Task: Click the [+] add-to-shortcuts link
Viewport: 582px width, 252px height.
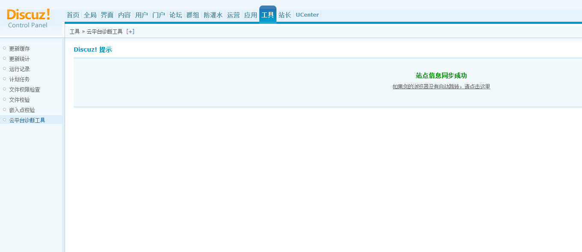Action: (x=131, y=32)
